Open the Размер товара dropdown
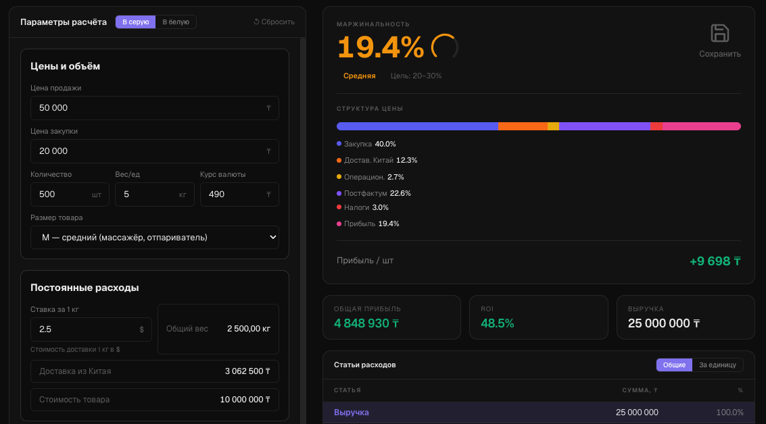Screen dimensions: 766x424 pyautogui.click(x=155, y=237)
